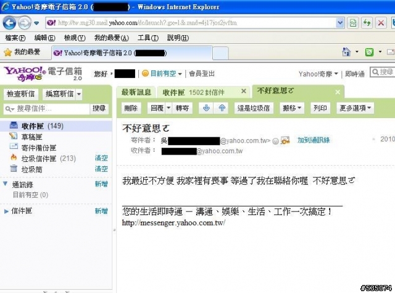Click the 搜尋 button beside mail search
This screenshot has height=293, width=395.
[x=99, y=109]
